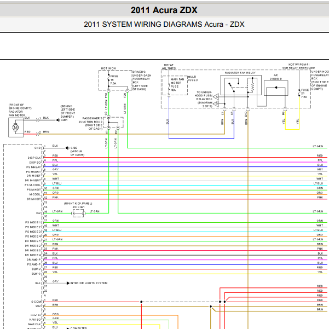329x329 pixels.
Task: Click the 'IG2' pin label
Action: [x=38, y=213]
